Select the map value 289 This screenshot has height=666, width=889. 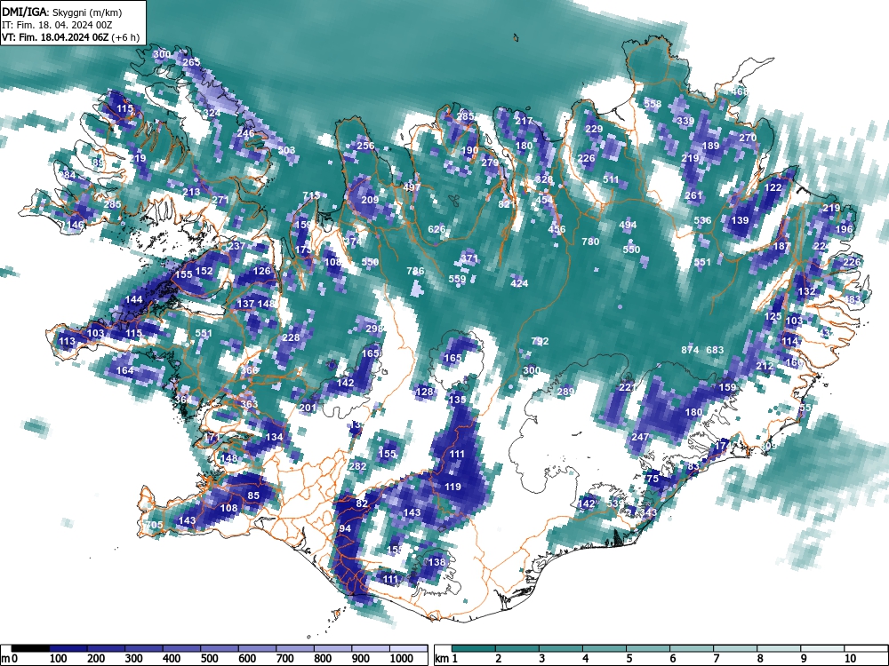tap(565, 392)
